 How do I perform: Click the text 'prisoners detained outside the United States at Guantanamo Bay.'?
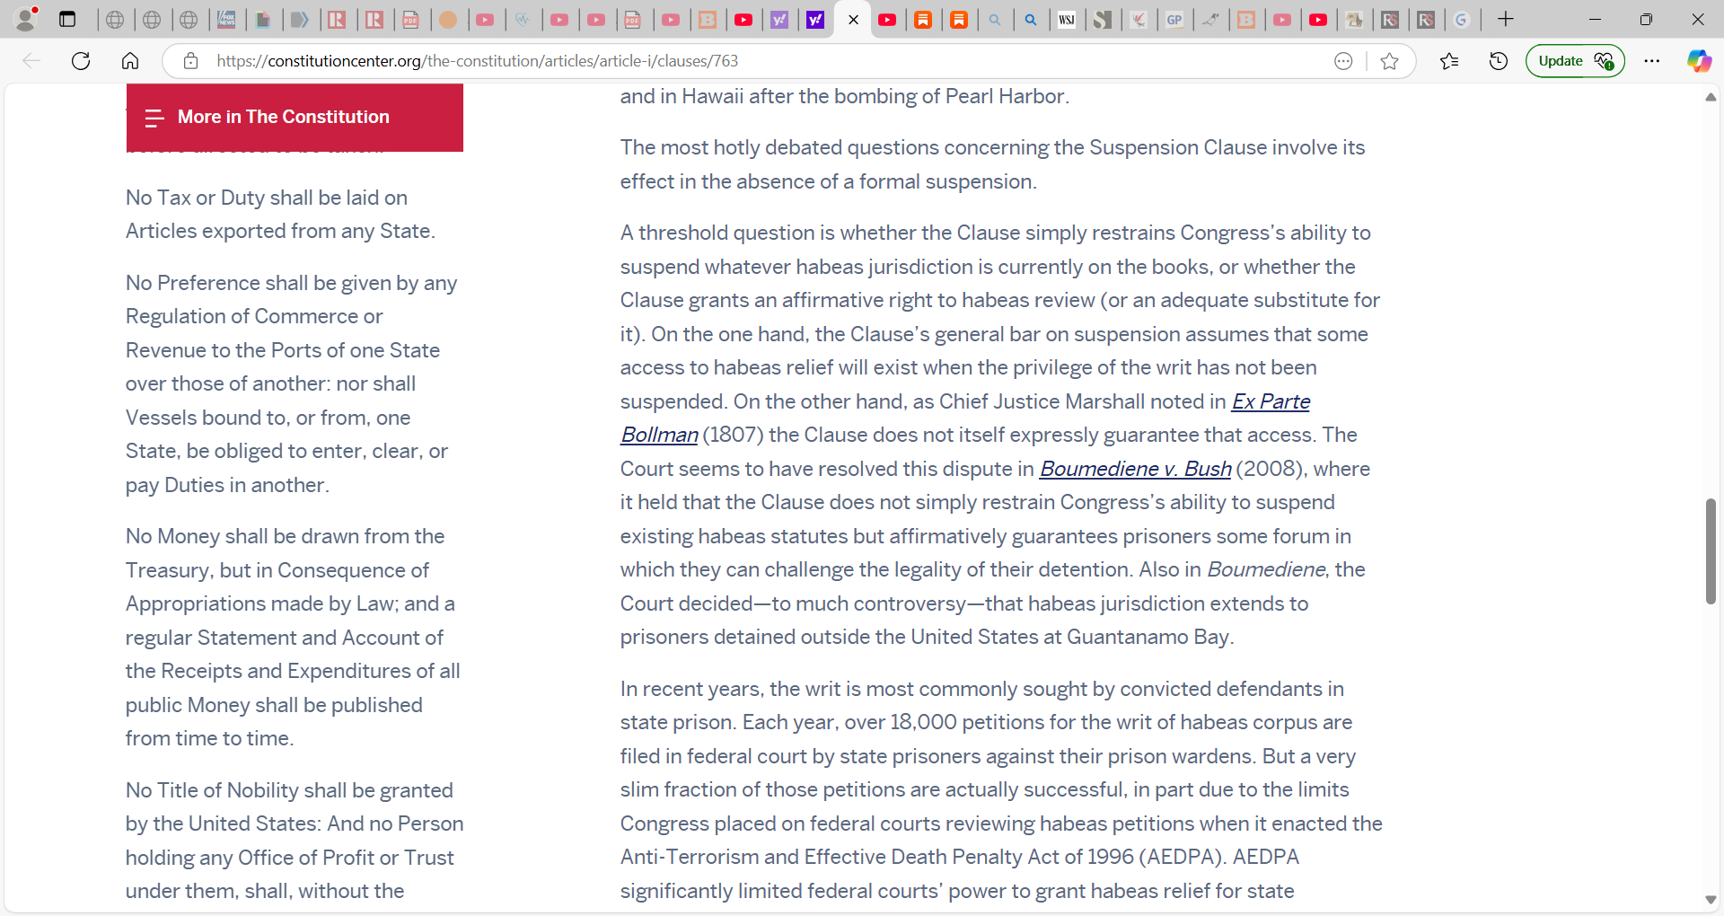[x=927, y=637]
